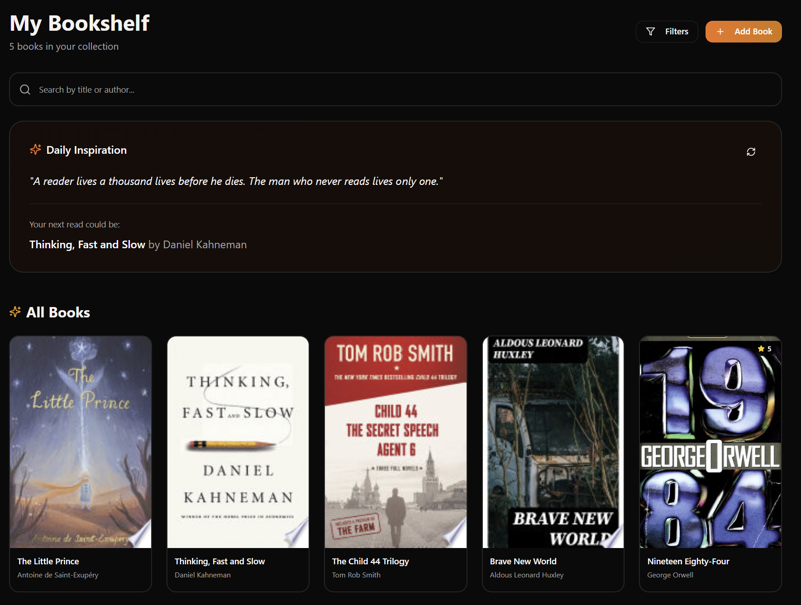Click author name Tom Rob Smith
This screenshot has width=801, height=605.
[356, 575]
